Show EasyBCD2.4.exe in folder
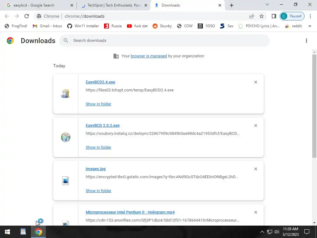This screenshot has height=238, width=317. point(98,104)
